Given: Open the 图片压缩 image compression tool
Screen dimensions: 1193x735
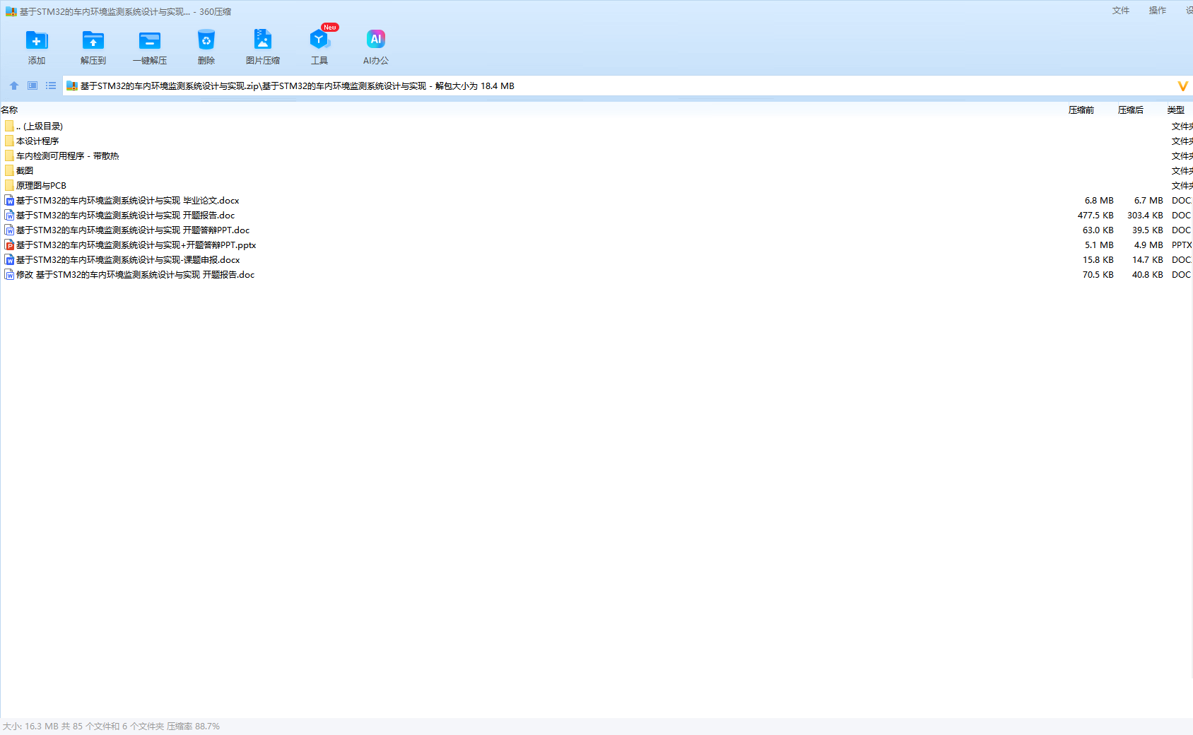Looking at the screenshot, I should (x=262, y=47).
